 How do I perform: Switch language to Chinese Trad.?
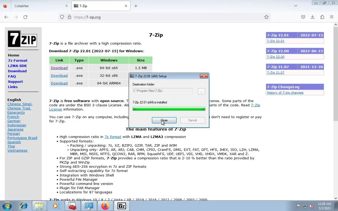click(19, 108)
